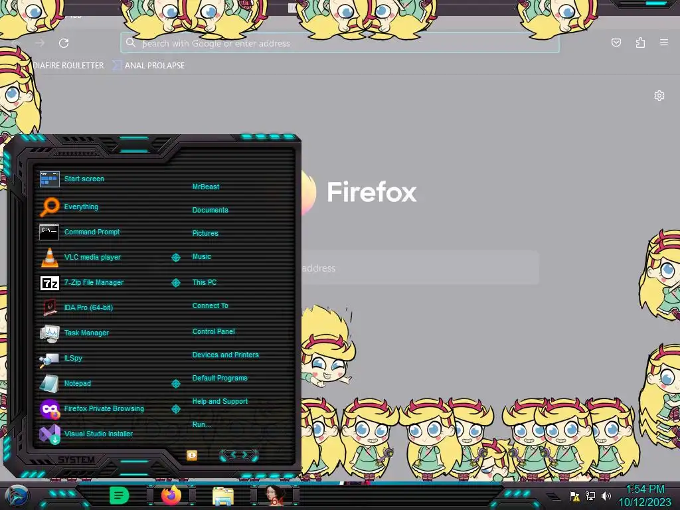Select Run... in the start menu
The height and width of the screenshot is (510, 680).
(x=201, y=424)
